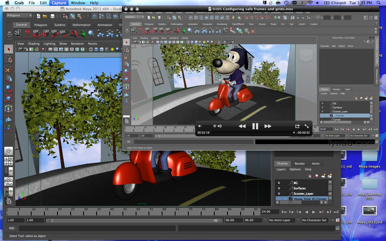Image resolution: width=386 pixels, height=241 pixels.
Task: Open the No Character Set dropdown
Action: 314,220
